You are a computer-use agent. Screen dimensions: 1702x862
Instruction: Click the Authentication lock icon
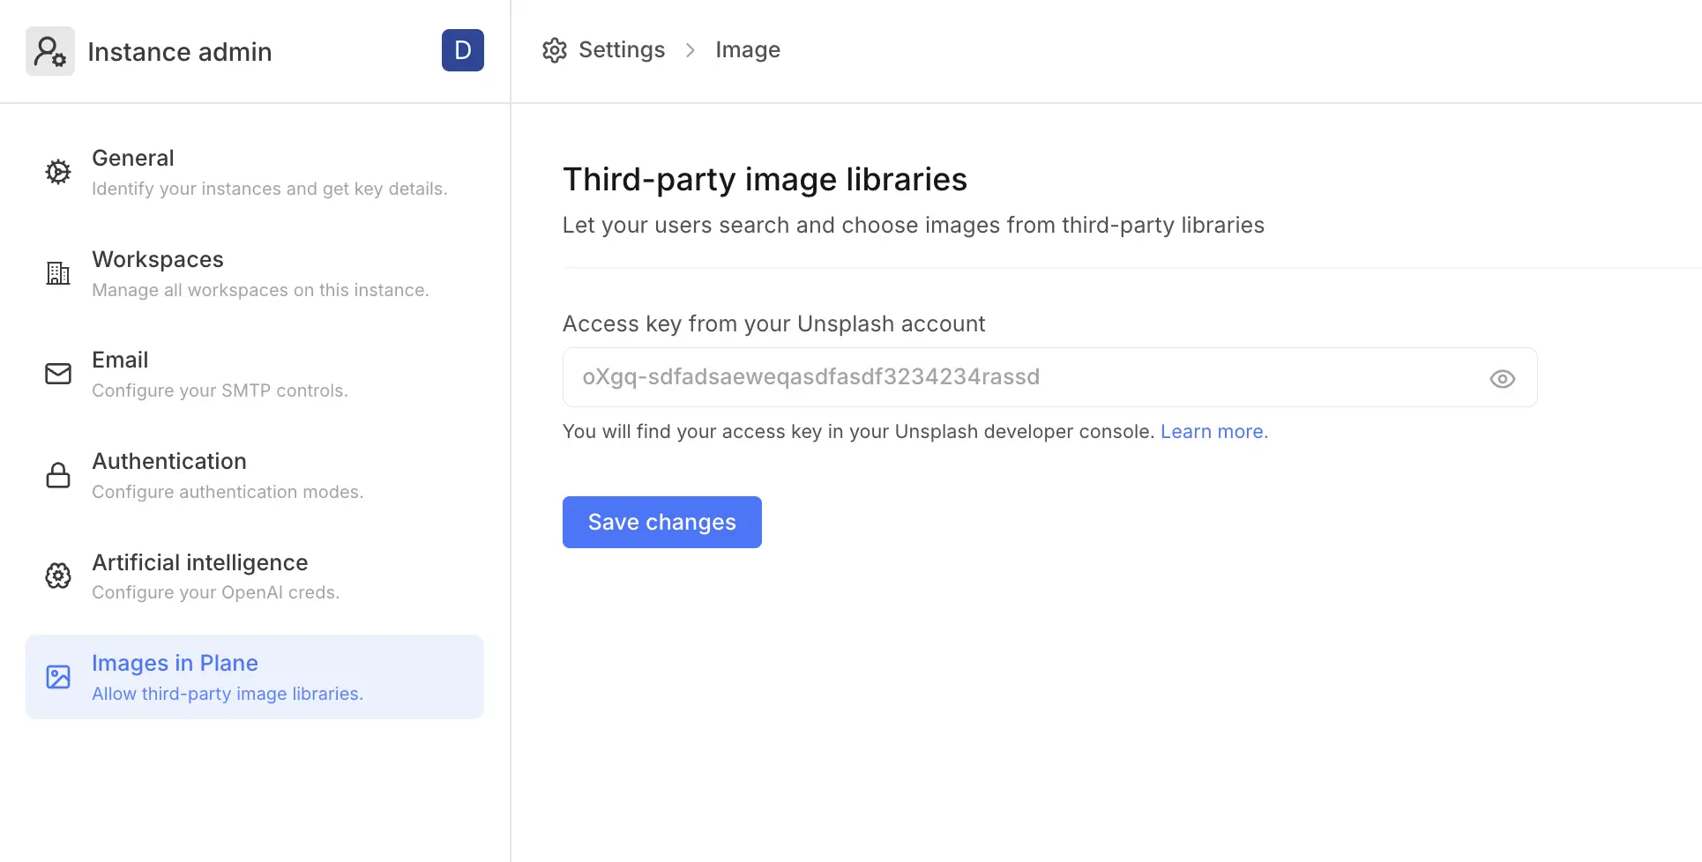pos(58,475)
